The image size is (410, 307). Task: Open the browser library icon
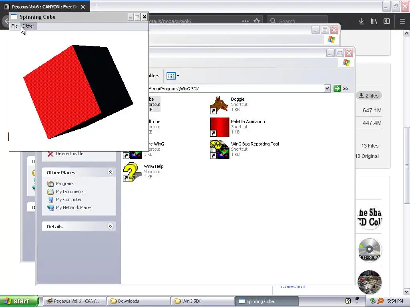click(374, 21)
